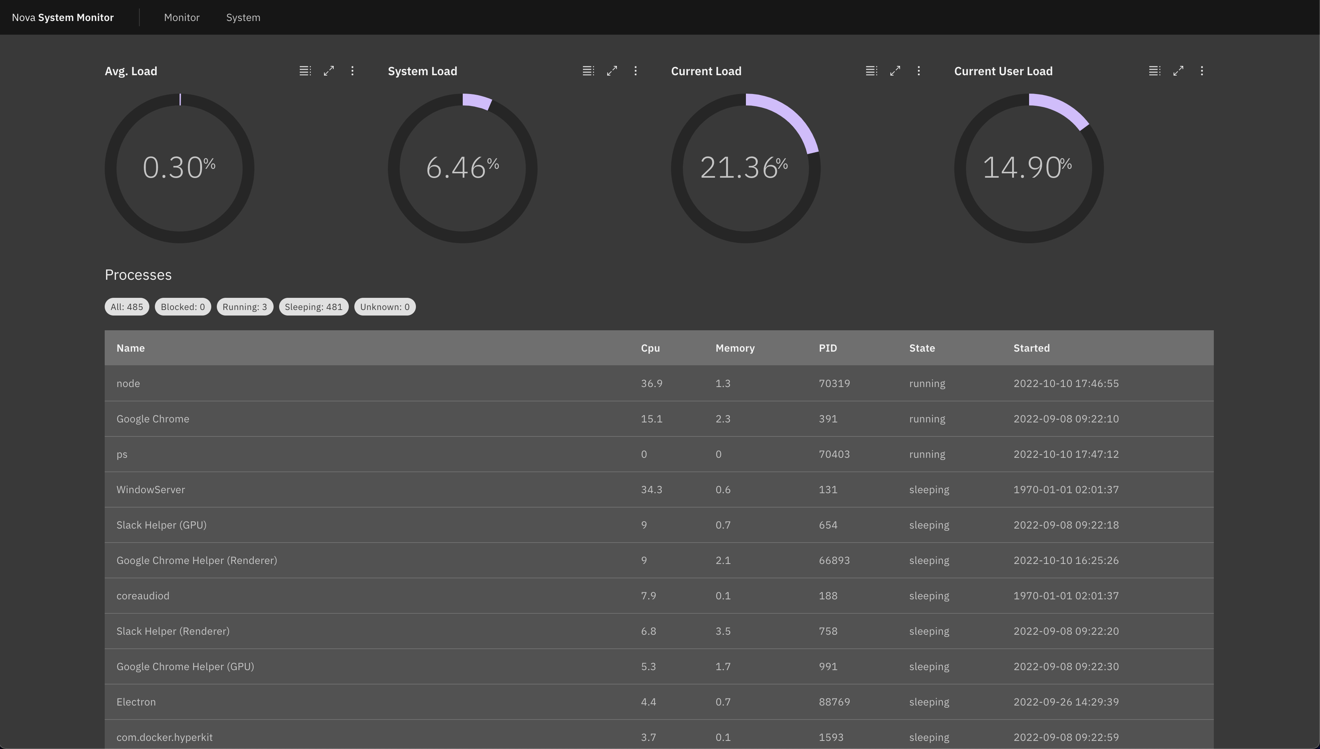Open the Avg. Load options menu
This screenshot has height=749, width=1320.
[352, 70]
